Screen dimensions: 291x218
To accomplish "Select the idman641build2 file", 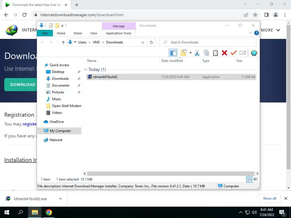I will point(171,77).
